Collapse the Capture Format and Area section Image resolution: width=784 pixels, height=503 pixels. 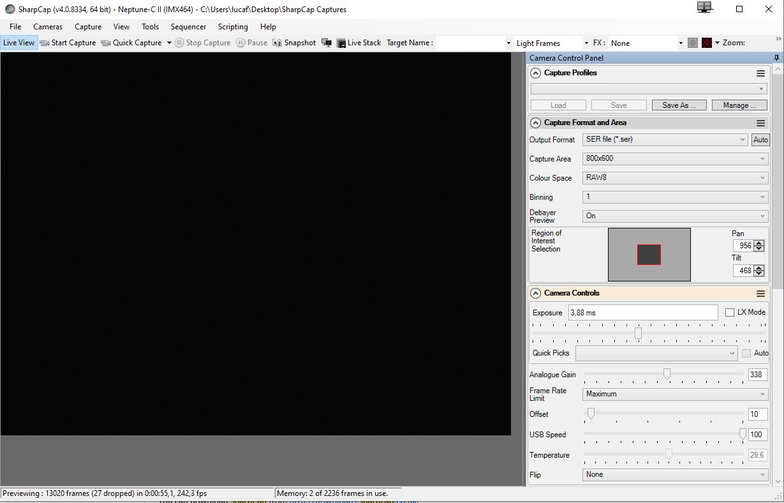point(536,123)
